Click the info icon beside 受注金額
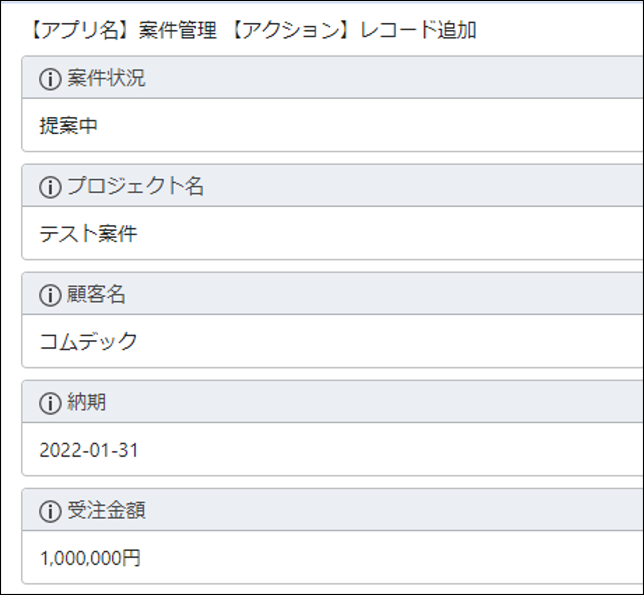This screenshot has width=644, height=595. (49, 511)
